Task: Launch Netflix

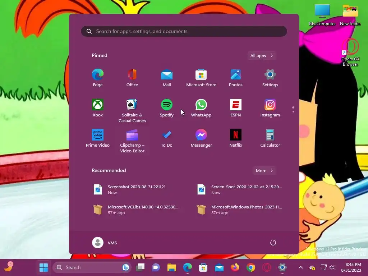Action: (236, 138)
